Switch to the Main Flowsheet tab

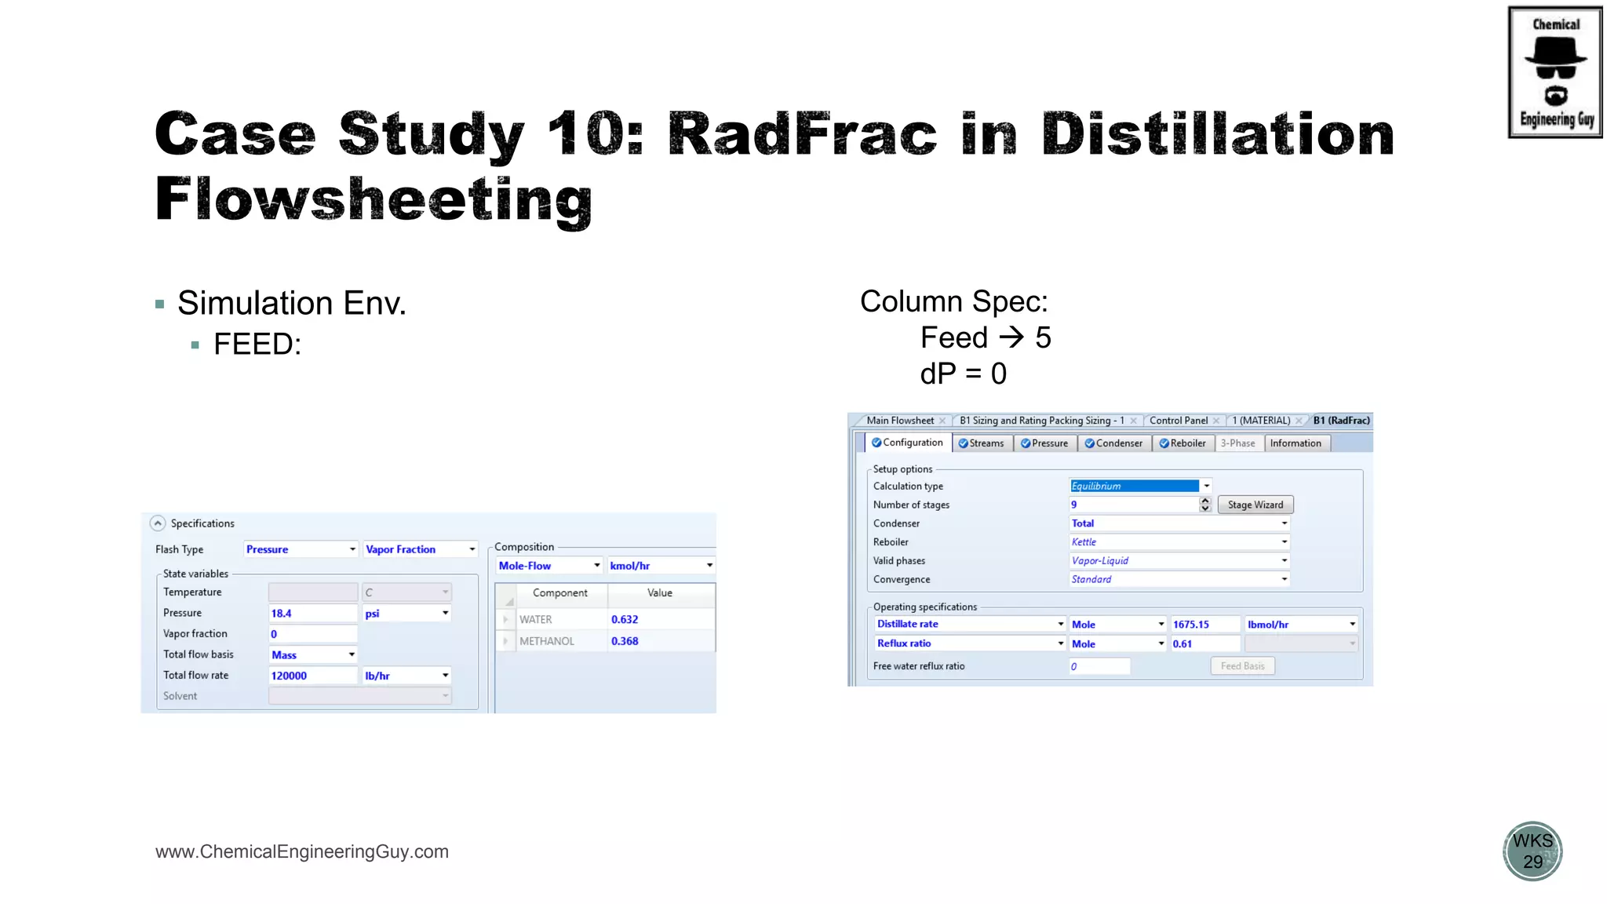tap(900, 421)
